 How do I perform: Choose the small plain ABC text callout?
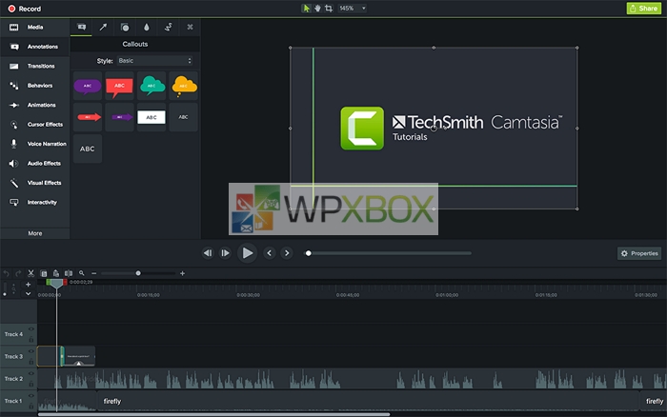[x=183, y=117]
